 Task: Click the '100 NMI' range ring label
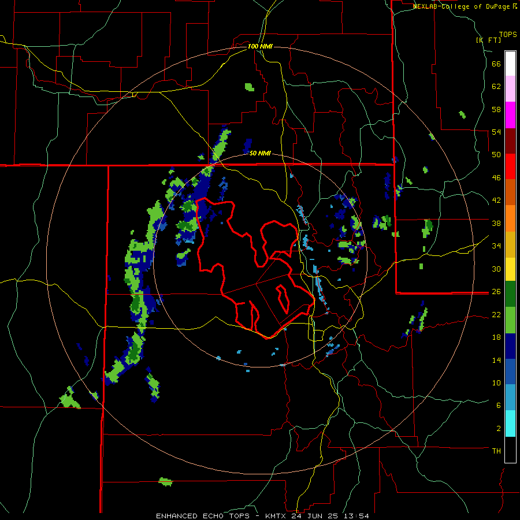click(x=260, y=46)
